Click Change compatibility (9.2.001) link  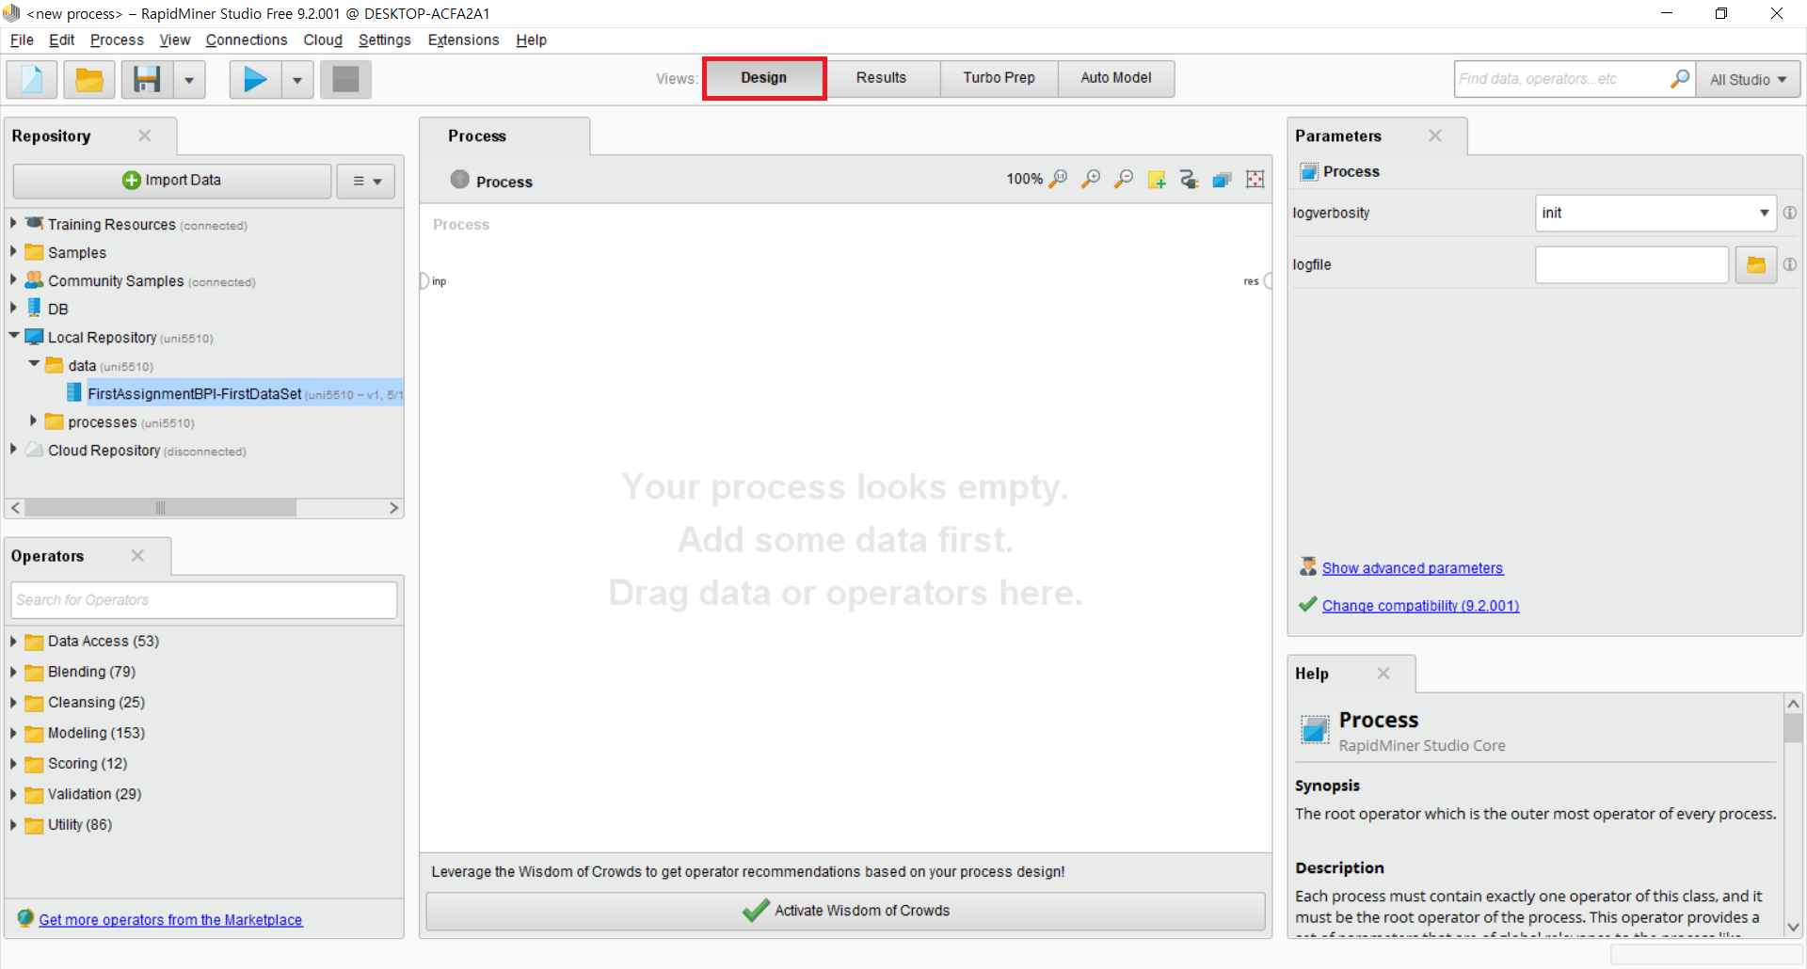click(x=1420, y=606)
